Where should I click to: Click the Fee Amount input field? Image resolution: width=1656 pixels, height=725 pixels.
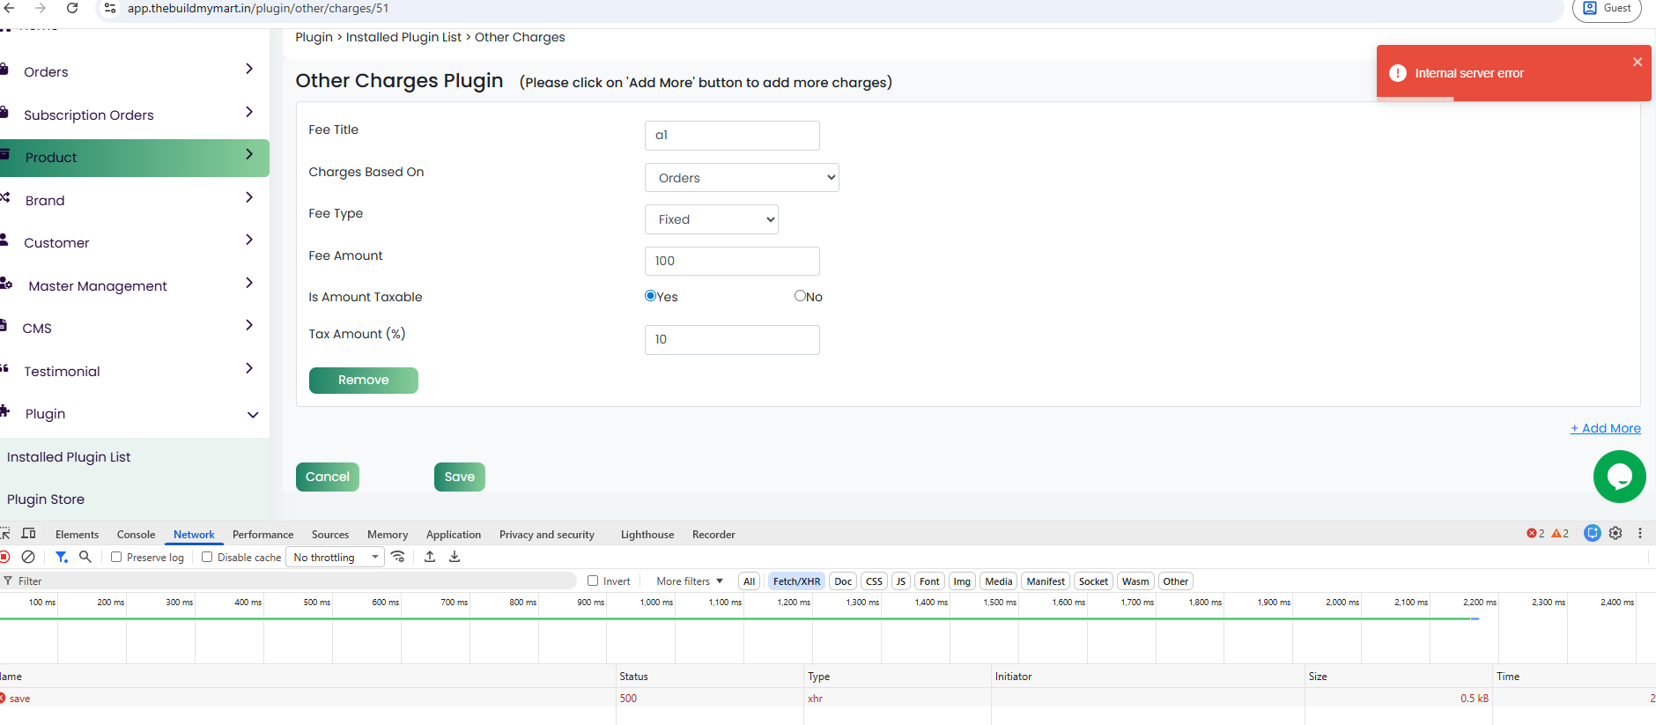click(732, 261)
